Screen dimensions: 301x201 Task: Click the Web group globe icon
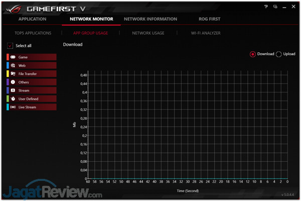tap(13, 65)
